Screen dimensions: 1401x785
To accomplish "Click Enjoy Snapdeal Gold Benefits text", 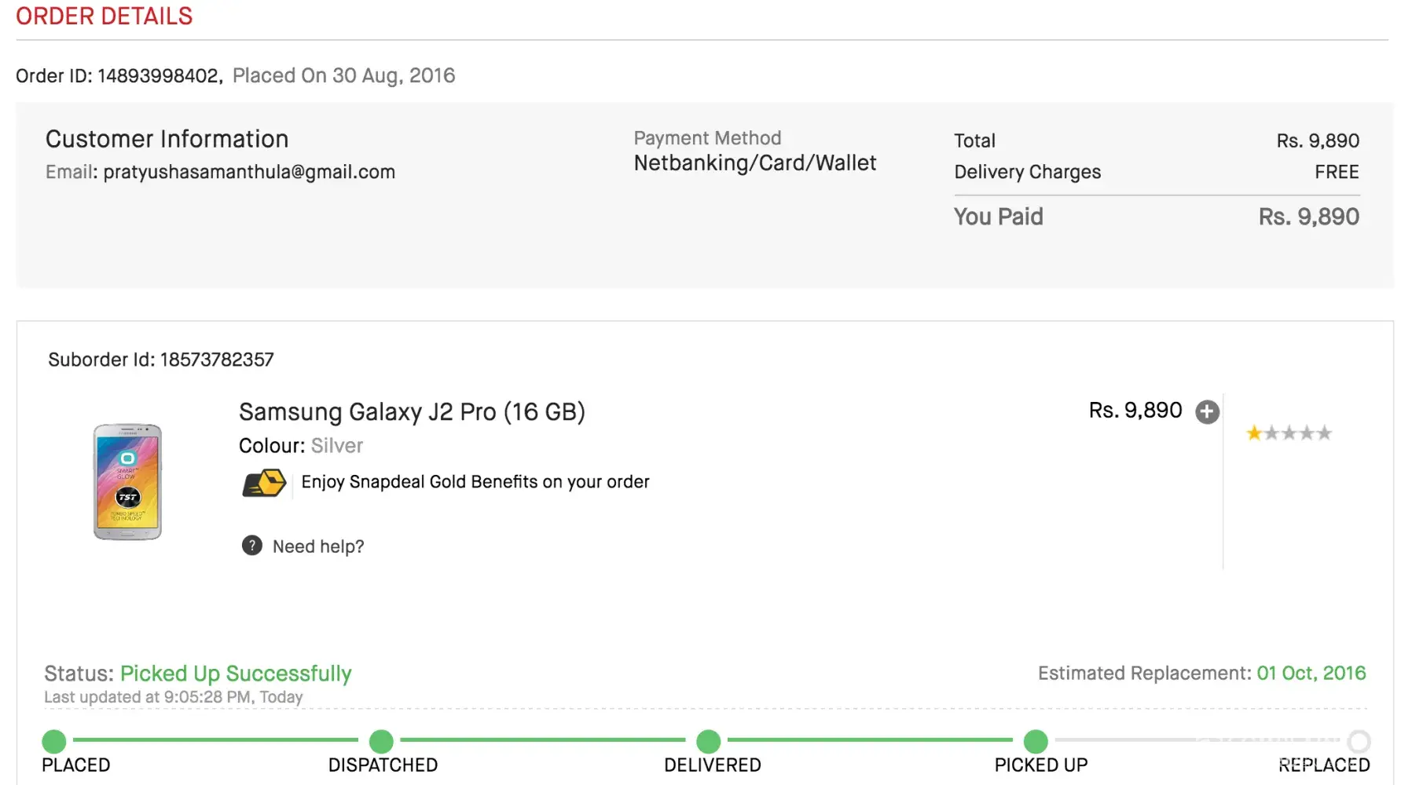I will coord(475,482).
